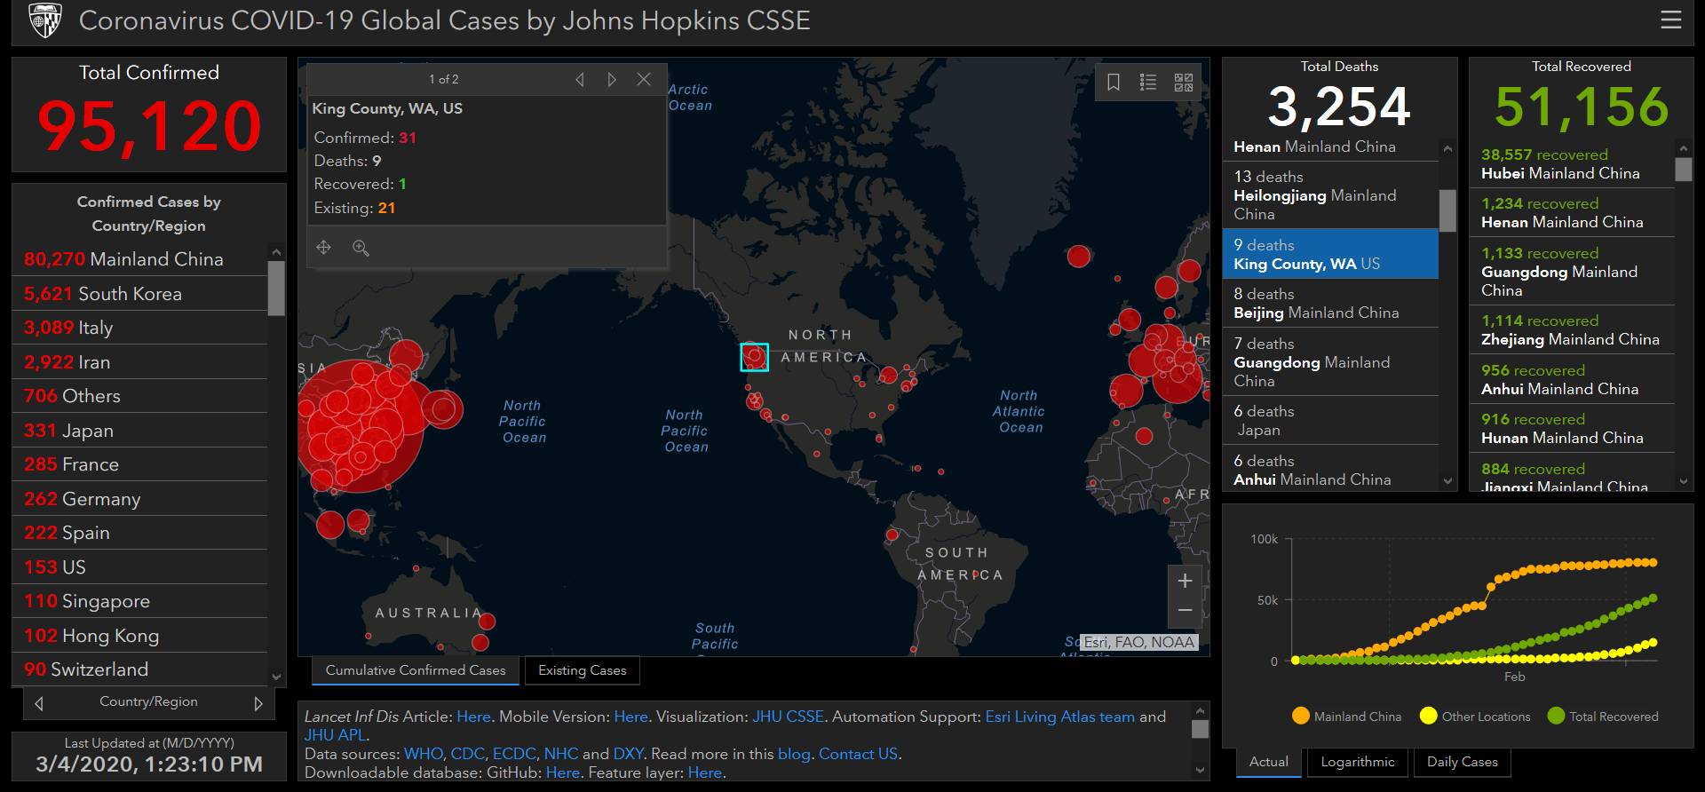Zoom to feature magnifier icon in popup
Screen dimensions: 1705x792
(361, 248)
